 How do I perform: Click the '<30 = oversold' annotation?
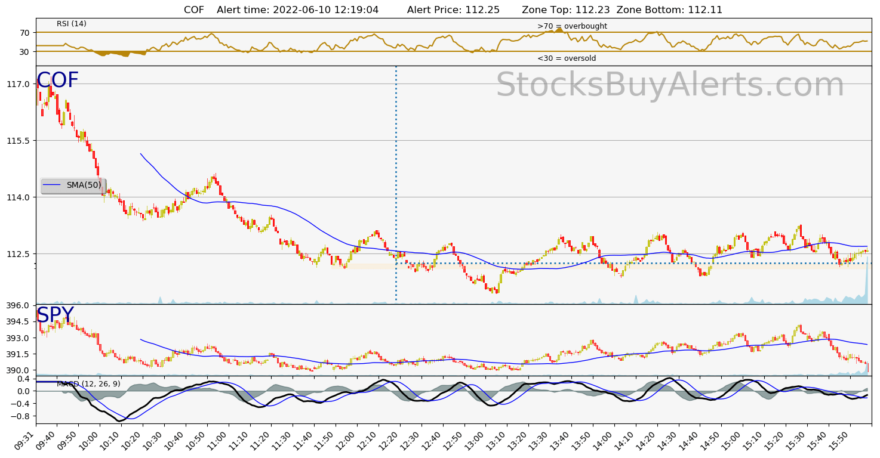(567, 58)
